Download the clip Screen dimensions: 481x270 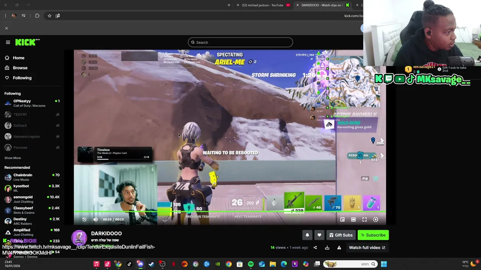point(327,247)
